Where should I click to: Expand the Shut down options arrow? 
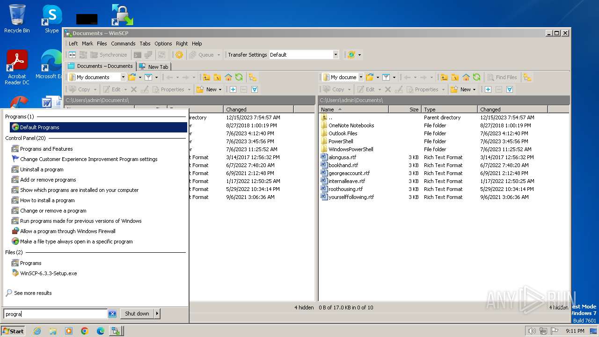click(157, 314)
